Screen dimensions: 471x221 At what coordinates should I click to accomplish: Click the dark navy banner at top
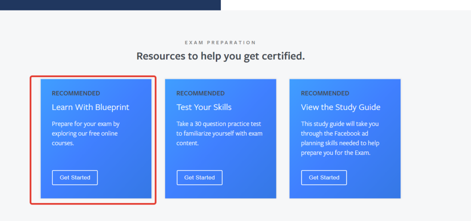tap(110, 5)
